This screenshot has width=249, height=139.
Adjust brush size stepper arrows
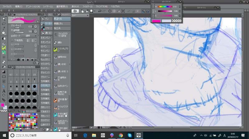(33, 26)
